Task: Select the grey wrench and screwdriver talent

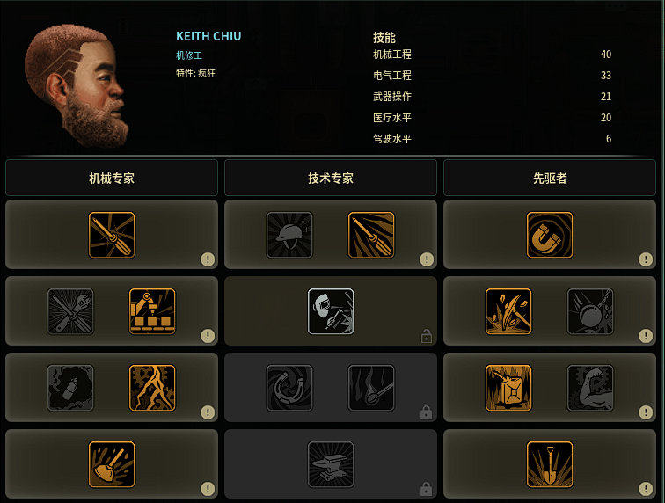Action: [x=70, y=311]
